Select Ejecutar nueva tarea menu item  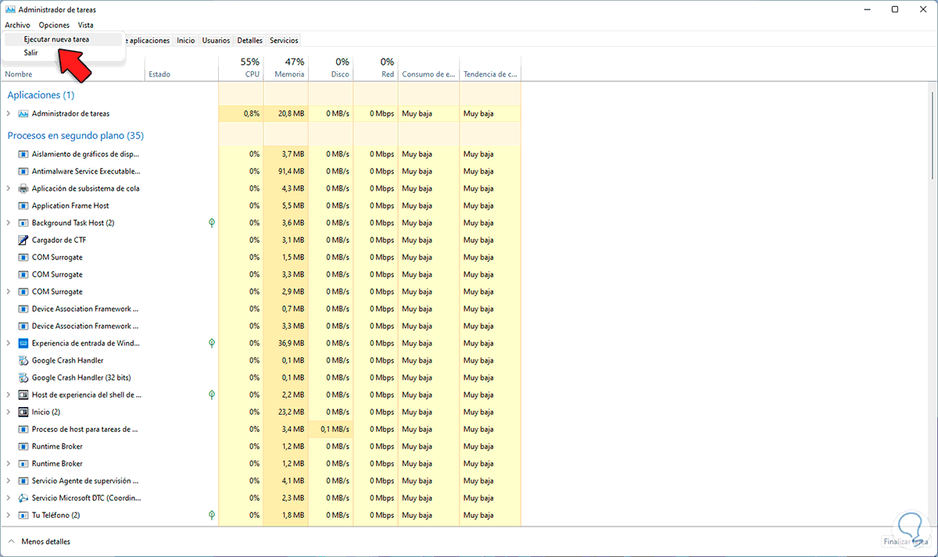(x=57, y=39)
